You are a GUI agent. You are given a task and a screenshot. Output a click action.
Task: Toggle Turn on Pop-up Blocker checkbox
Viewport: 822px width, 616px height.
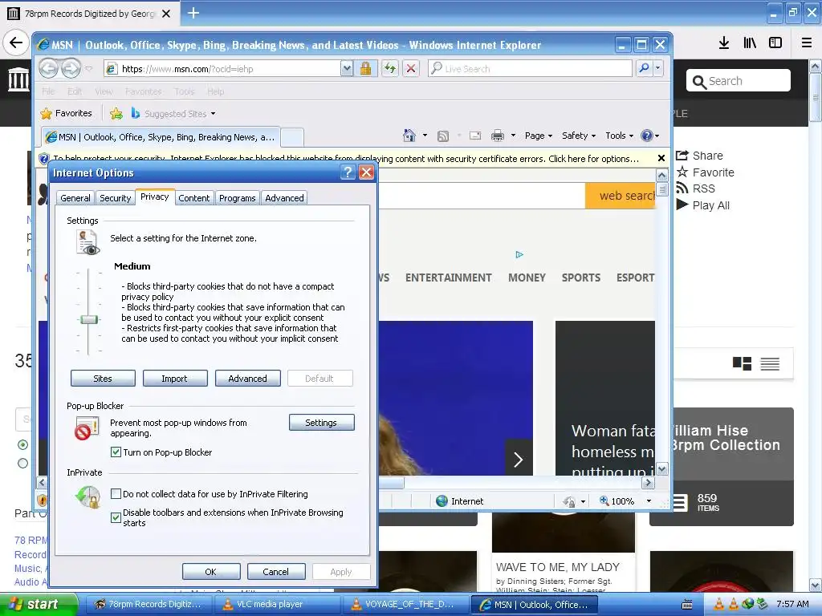[116, 452]
